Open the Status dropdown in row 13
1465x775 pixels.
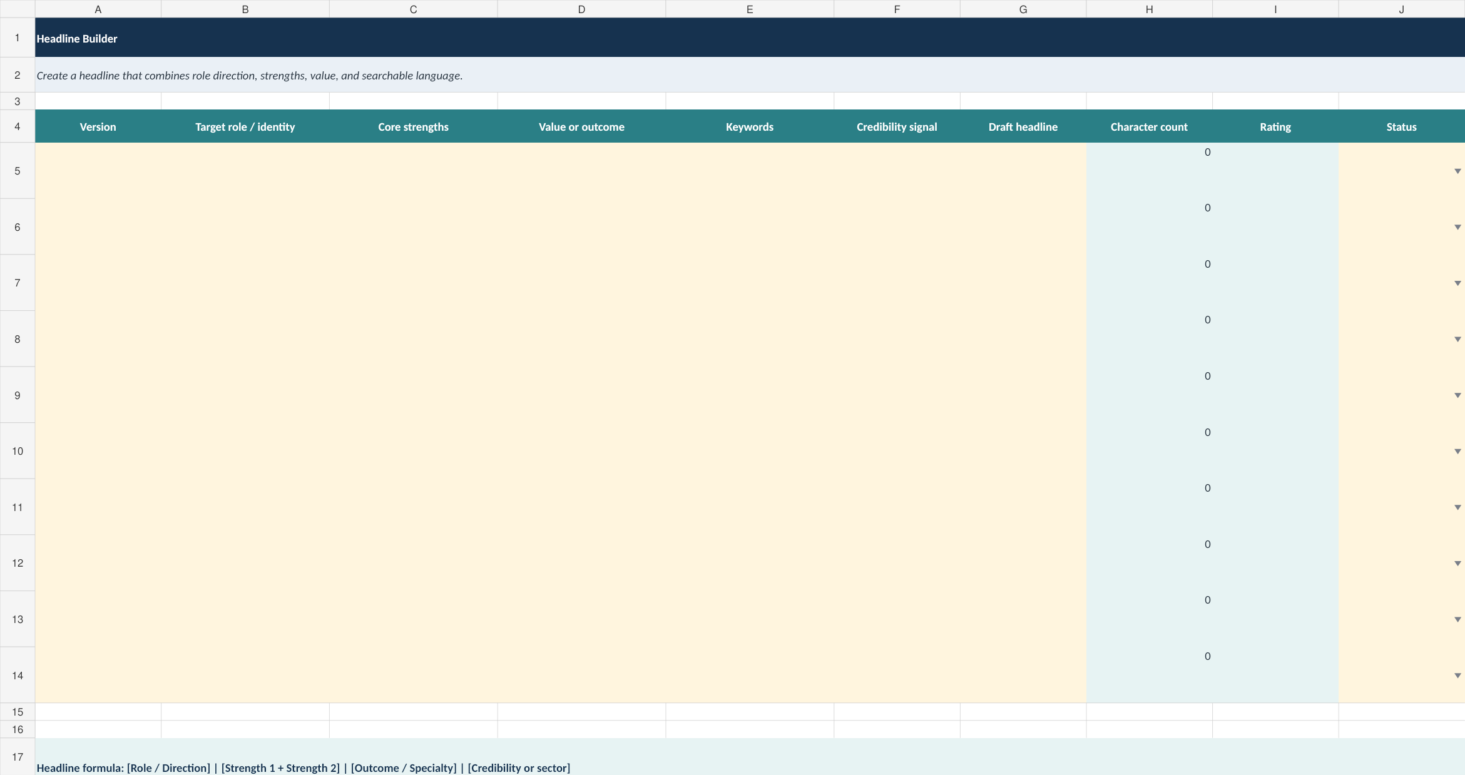point(1457,619)
